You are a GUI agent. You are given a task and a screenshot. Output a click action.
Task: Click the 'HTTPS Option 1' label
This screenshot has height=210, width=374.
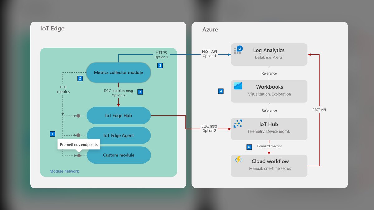(x=161, y=55)
